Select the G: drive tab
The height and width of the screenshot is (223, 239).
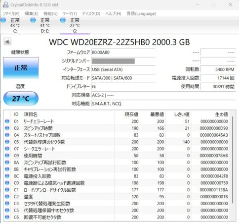[75, 25]
